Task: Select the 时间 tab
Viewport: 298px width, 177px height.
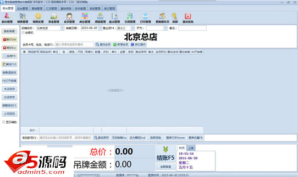Action: [182, 148]
